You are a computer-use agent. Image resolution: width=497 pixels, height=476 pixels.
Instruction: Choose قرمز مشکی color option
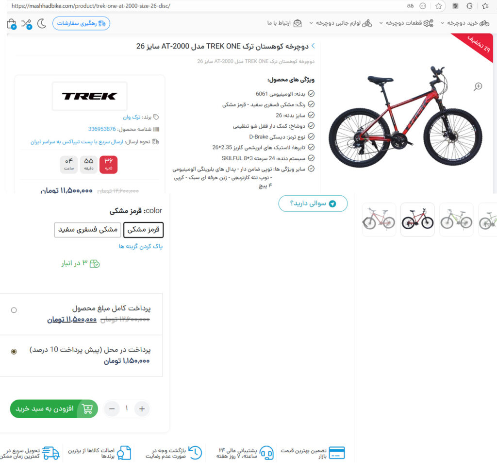pyautogui.click(x=143, y=230)
